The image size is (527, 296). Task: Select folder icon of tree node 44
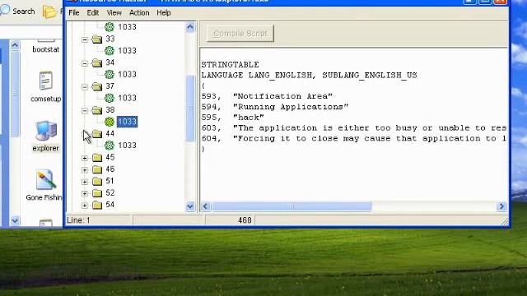[x=97, y=134]
